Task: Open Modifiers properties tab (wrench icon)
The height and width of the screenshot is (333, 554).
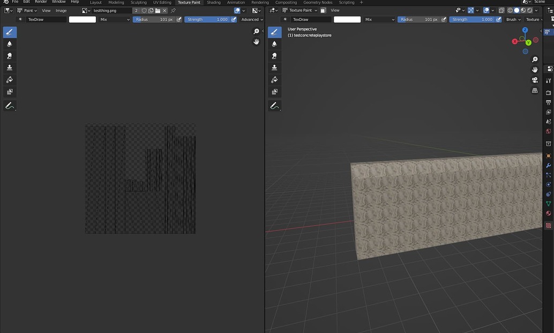Action: (x=548, y=165)
